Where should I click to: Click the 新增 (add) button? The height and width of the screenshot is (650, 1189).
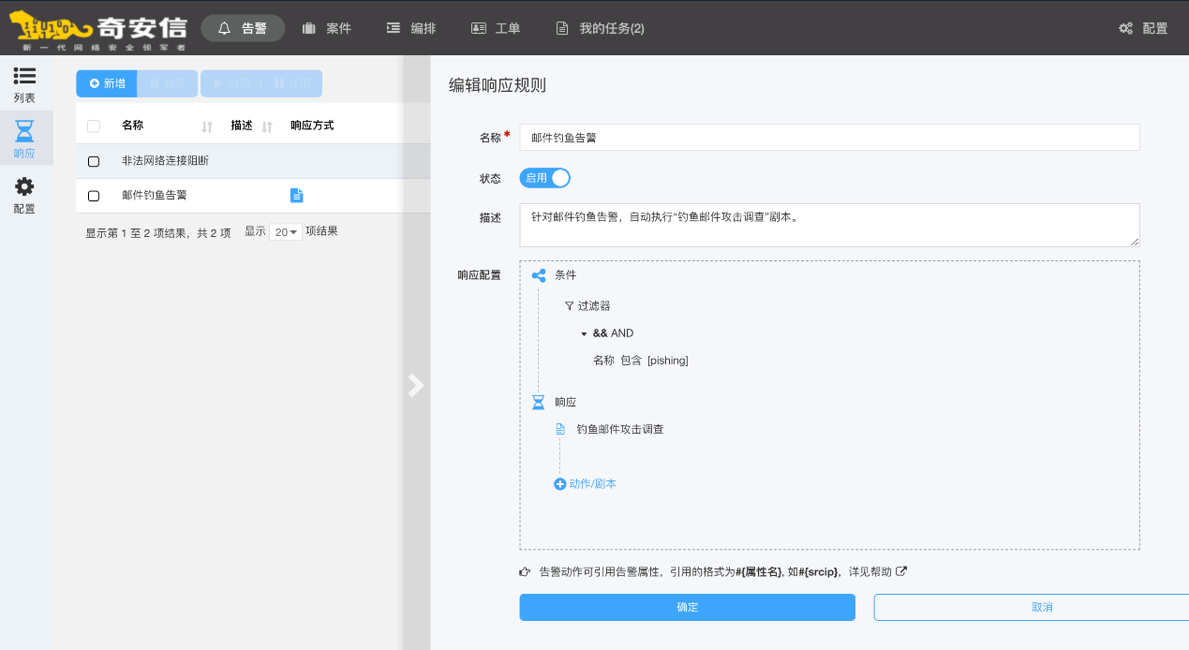[x=107, y=83]
